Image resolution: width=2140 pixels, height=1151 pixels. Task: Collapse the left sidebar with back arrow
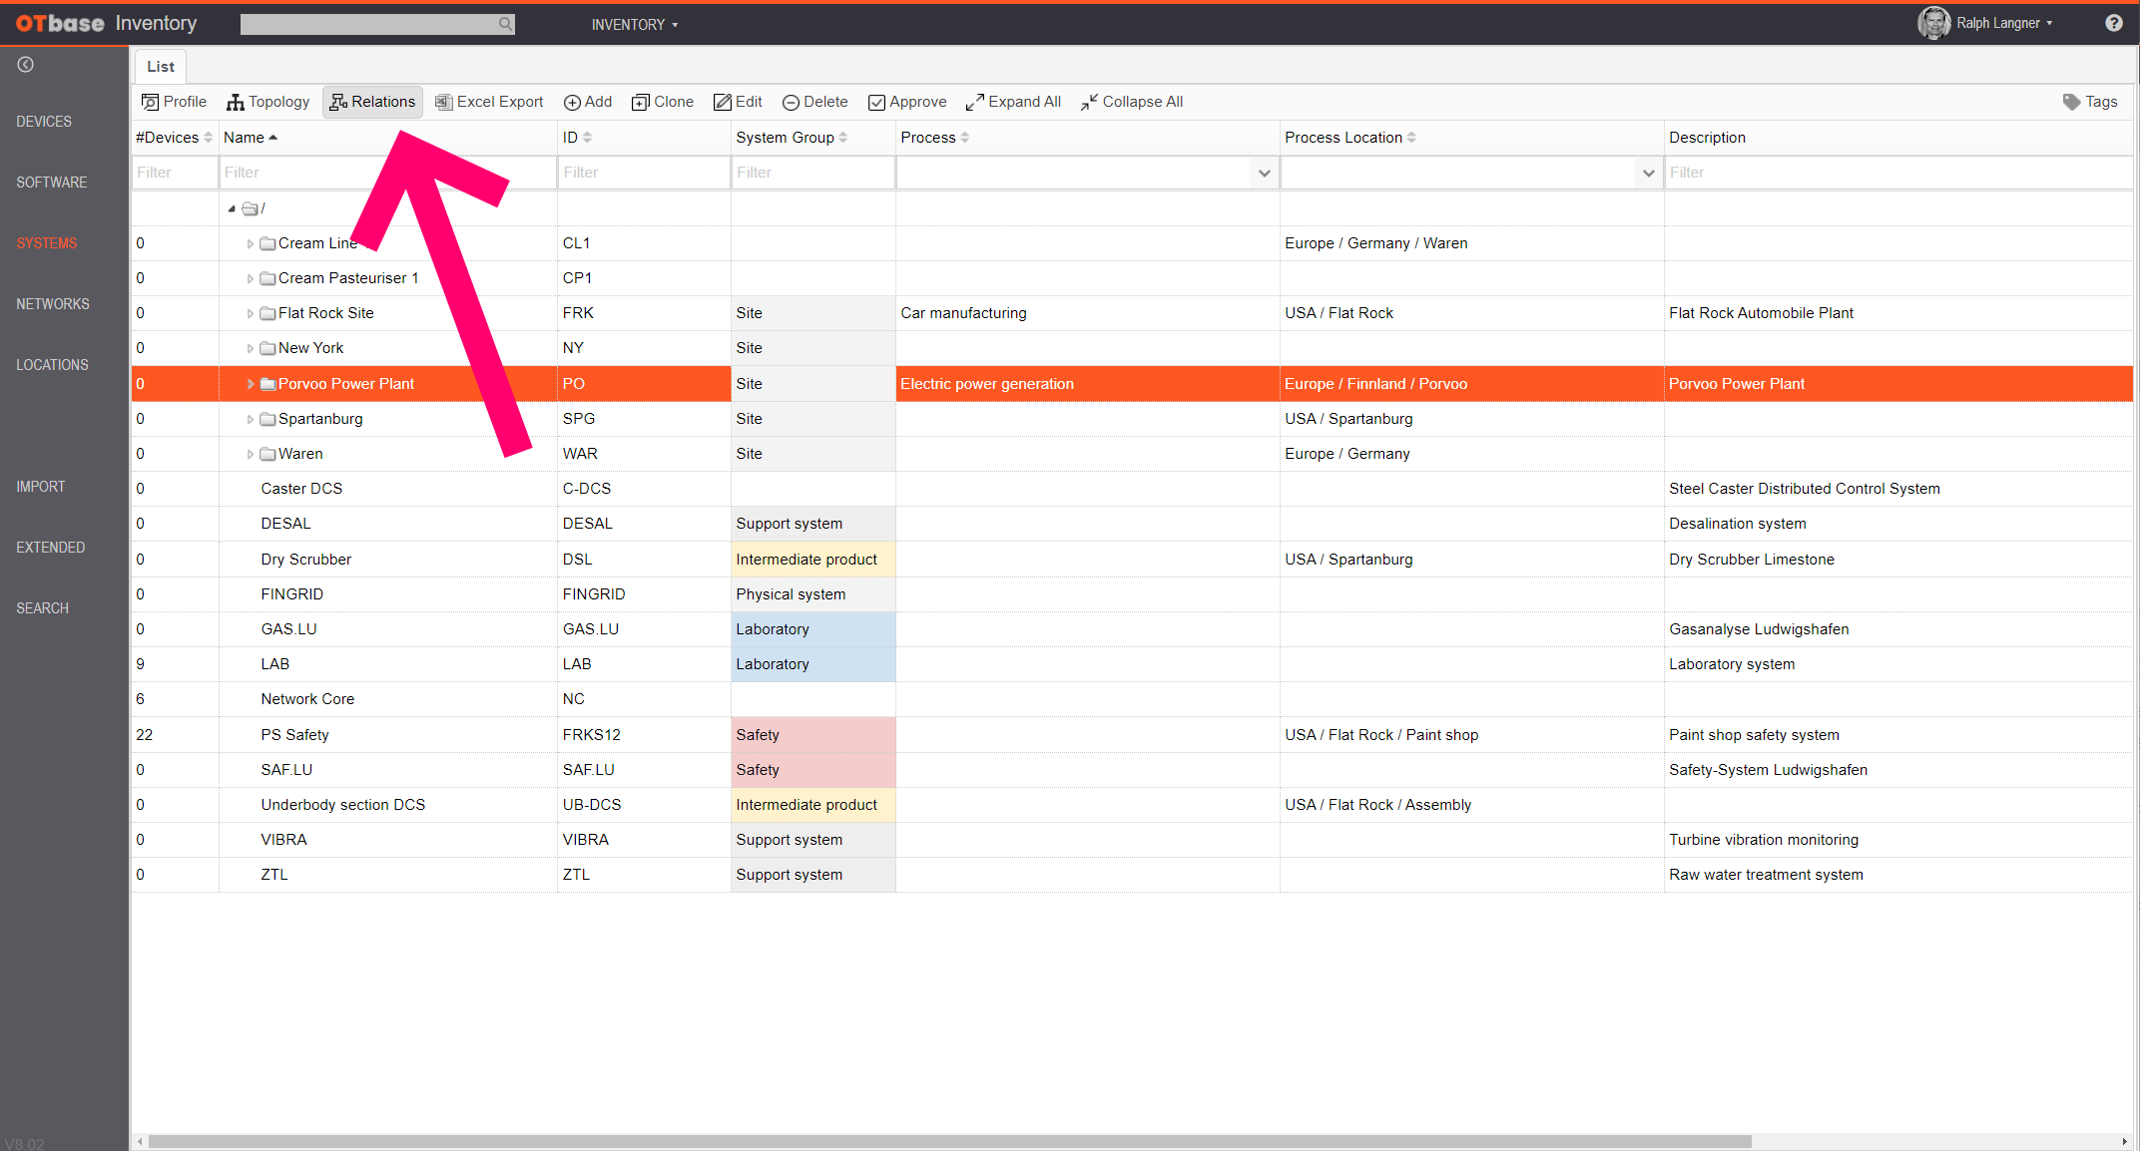click(26, 65)
